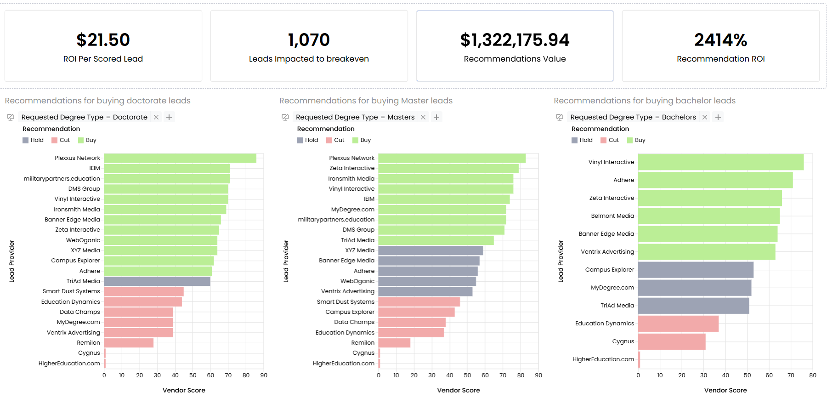
Task: Add a filter beside the Bachelors chip
Action: (718, 117)
